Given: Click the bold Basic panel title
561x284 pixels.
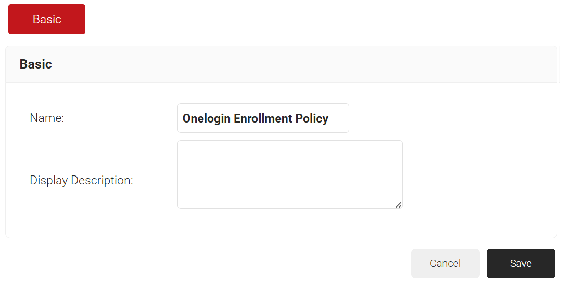Looking at the screenshot, I should (x=36, y=64).
